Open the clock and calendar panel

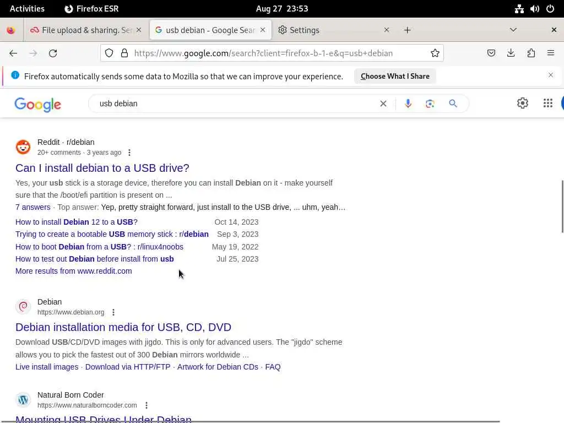(282, 9)
